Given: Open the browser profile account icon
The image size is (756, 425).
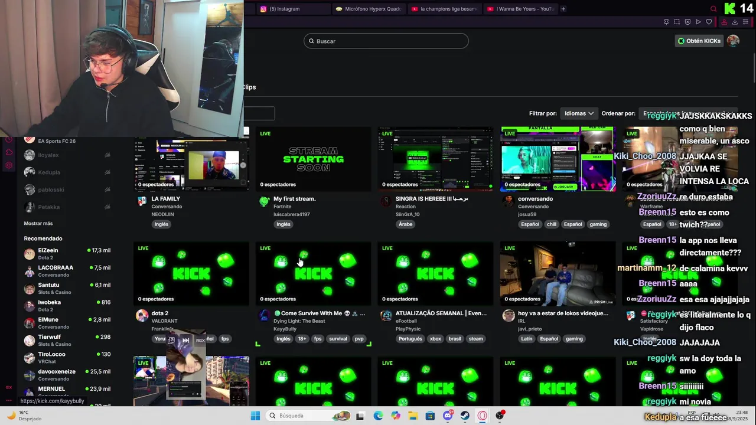Looking at the screenshot, I should (724, 22).
